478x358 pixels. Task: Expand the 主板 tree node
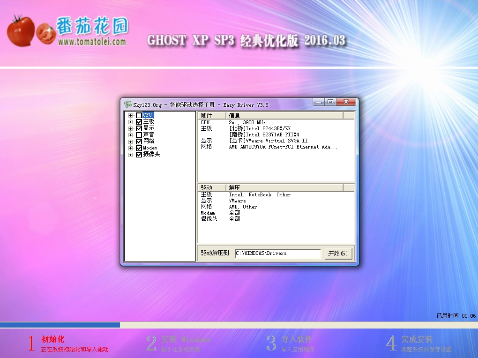(130, 121)
